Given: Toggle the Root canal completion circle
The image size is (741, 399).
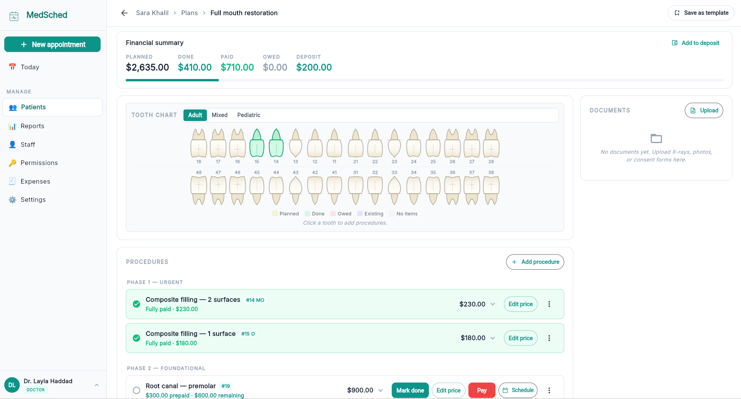Looking at the screenshot, I should (x=136, y=390).
